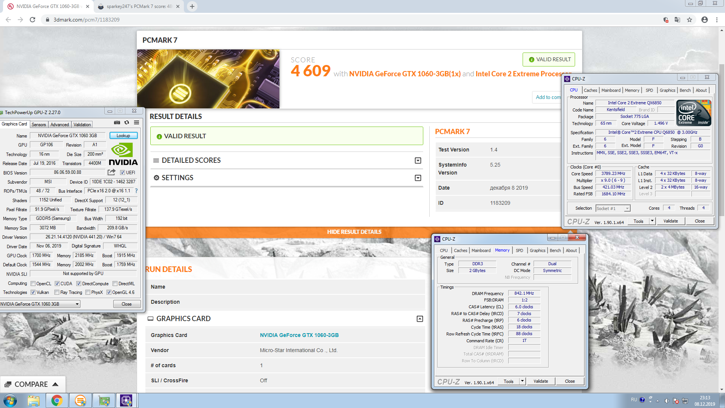Viewport: 725px width, 408px height.
Task: Expand the DETAILED SCORES section
Action: [x=418, y=161]
